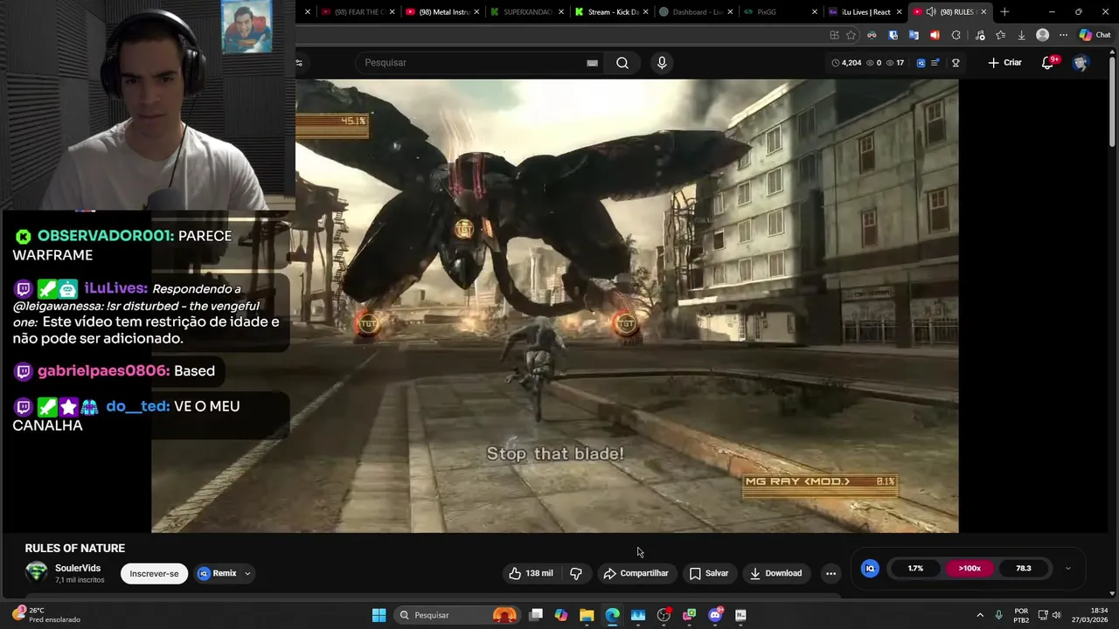Screen dimensions: 1119x629
Task: Save the video with Salvar
Action: [709, 573]
